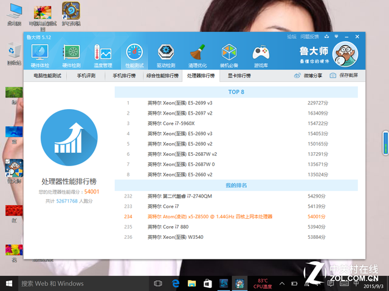Open the Windows Start button
This screenshot has height=291, width=389.
9,284
